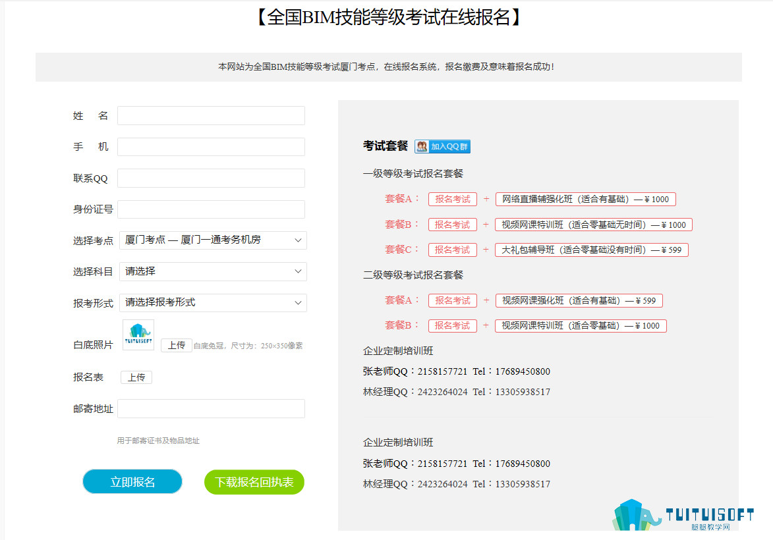This screenshot has height=540, width=773.
Task: Click the 加入QQ群 badge icon
Action: 442,146
